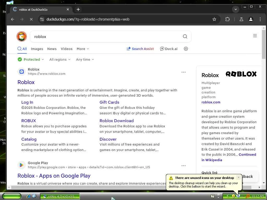Click the Roblox favicon in first result

22,72
